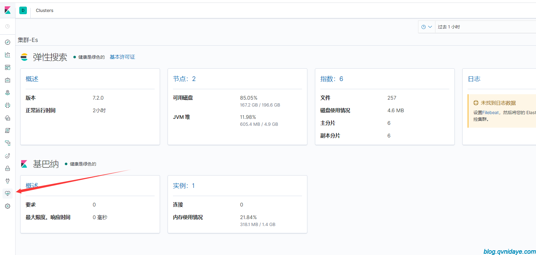Open Uptime icon in sidebar
This screenshot has height=255, width=536.
click(x=8, y=156)
